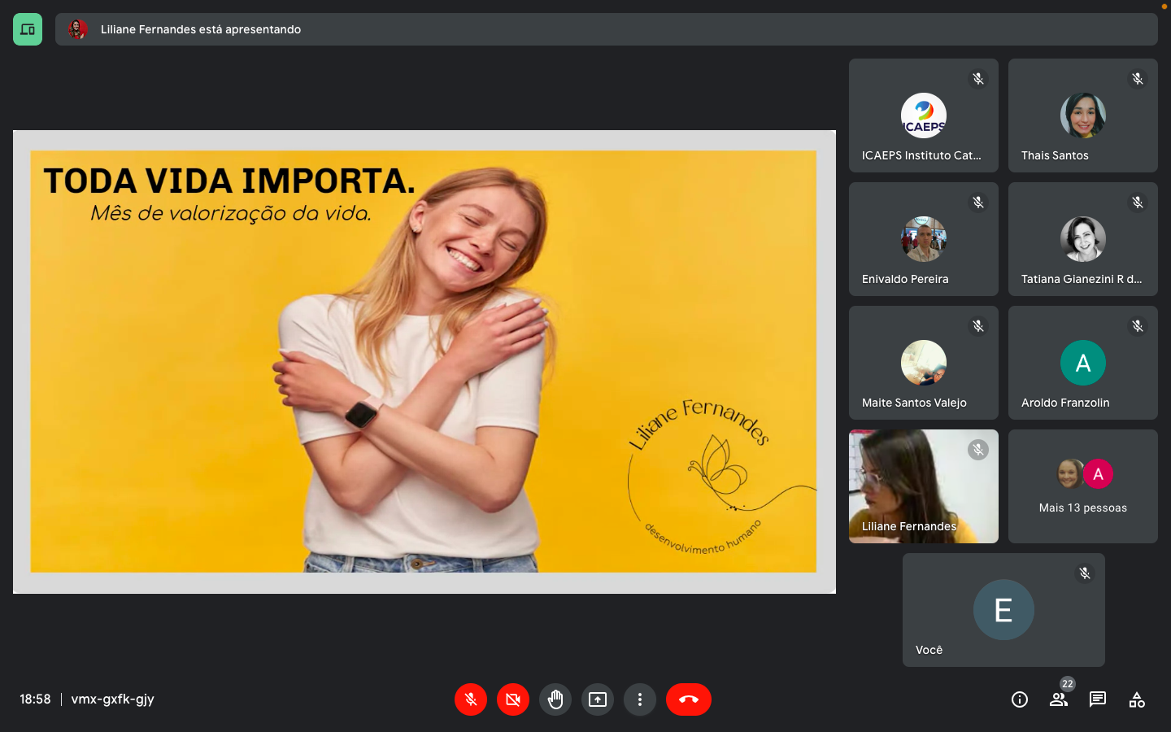Viewport: 1171px width, 732px height.
Task: Click Thais Santos profile avatar
Action: (1083, 115)
